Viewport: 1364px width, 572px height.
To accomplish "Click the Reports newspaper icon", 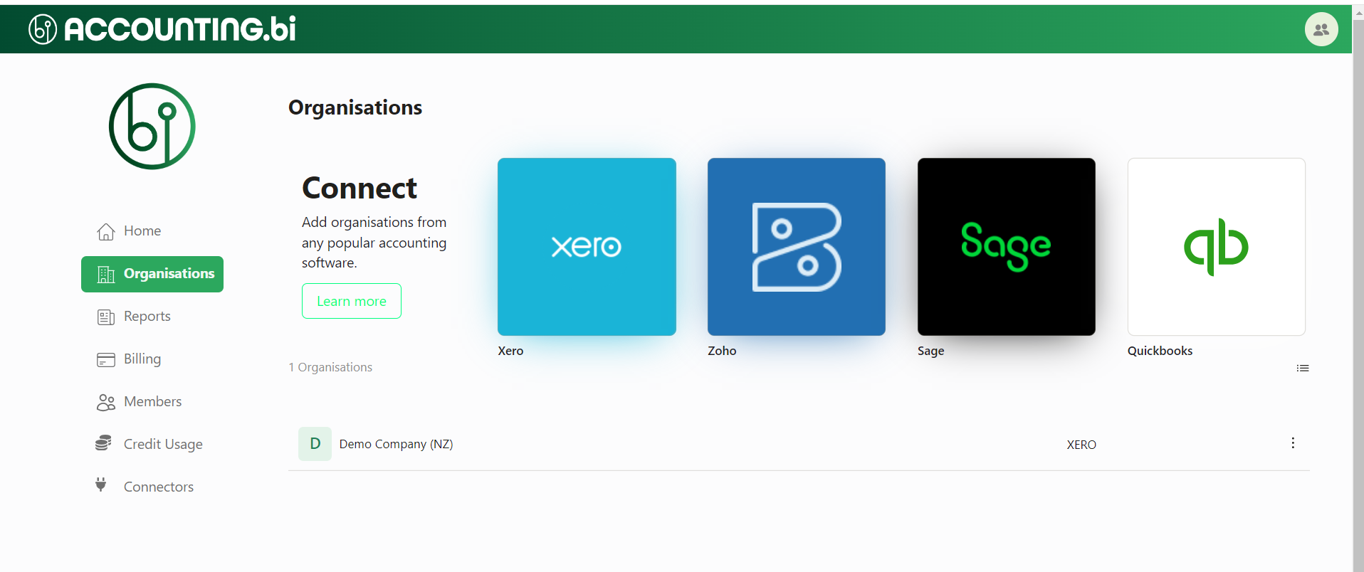I will point(105,317).
